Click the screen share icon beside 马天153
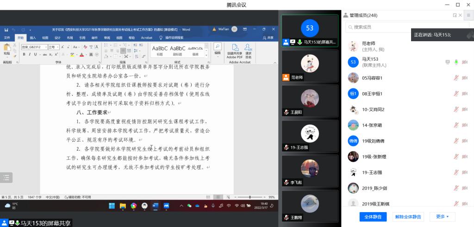The image size is (474, 227). 447,62
